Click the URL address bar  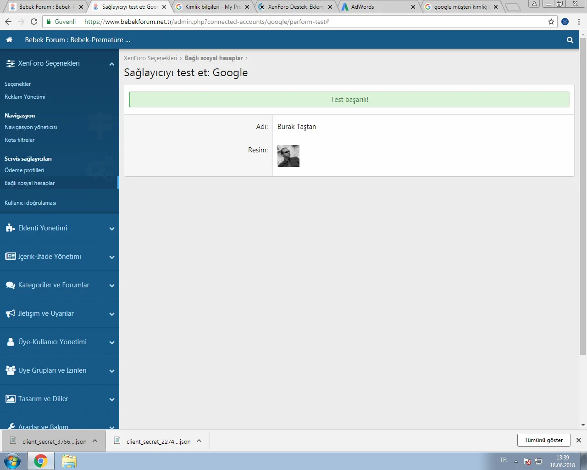coord(312,22)
